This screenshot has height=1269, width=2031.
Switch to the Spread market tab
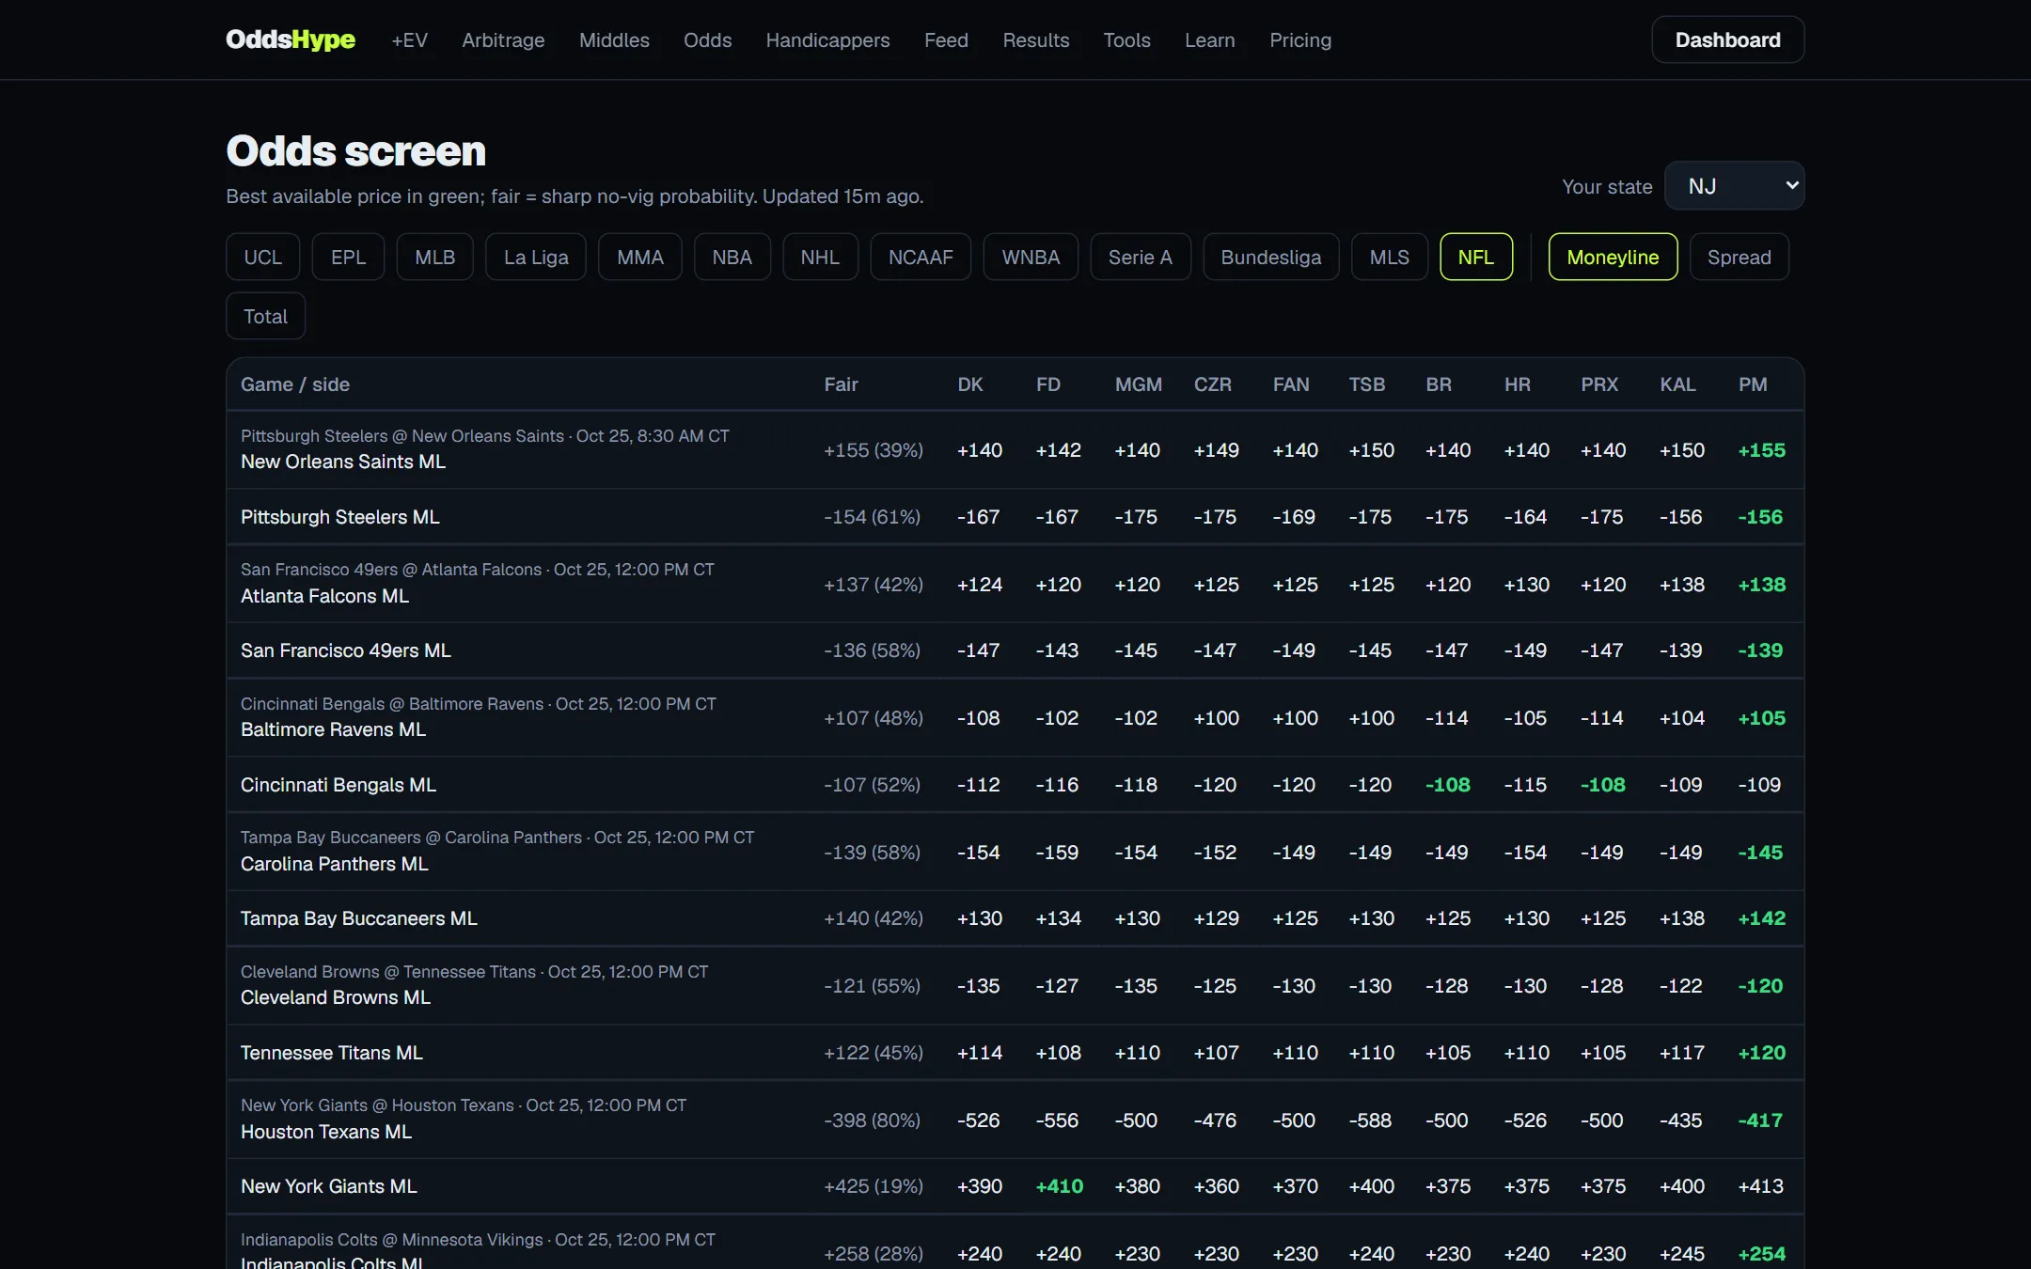pos(1739,257)
